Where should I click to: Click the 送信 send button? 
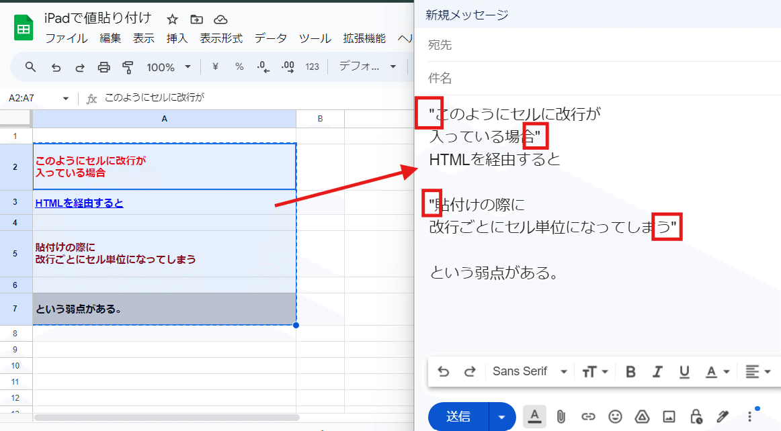tap(458, 417)
